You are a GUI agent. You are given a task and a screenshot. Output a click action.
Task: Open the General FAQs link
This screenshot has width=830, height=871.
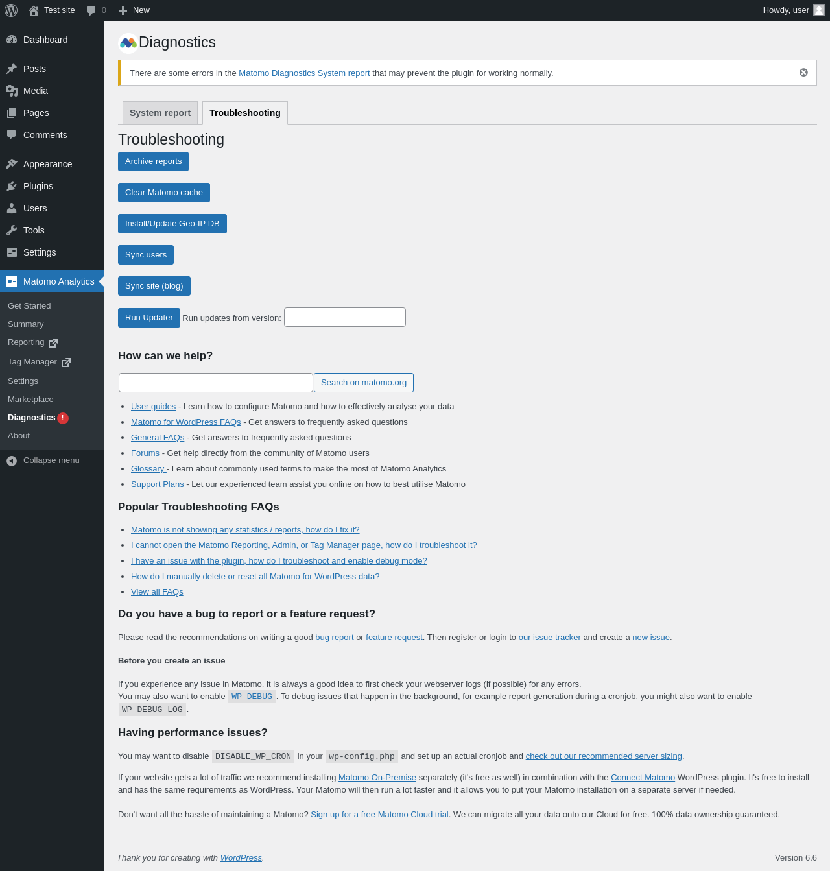[x=158, y=438]
